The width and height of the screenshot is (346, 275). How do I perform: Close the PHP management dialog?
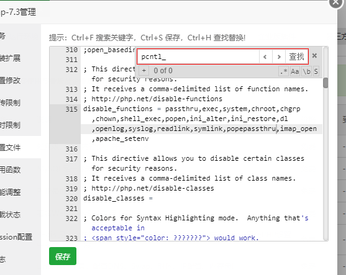tap(335, 2)
